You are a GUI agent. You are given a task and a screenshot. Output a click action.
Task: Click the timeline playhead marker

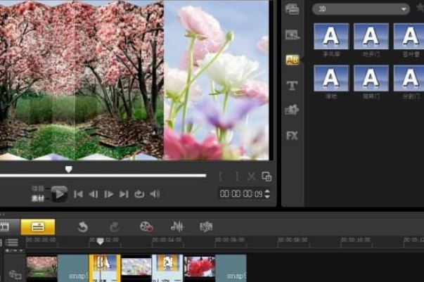click(100, 241)
